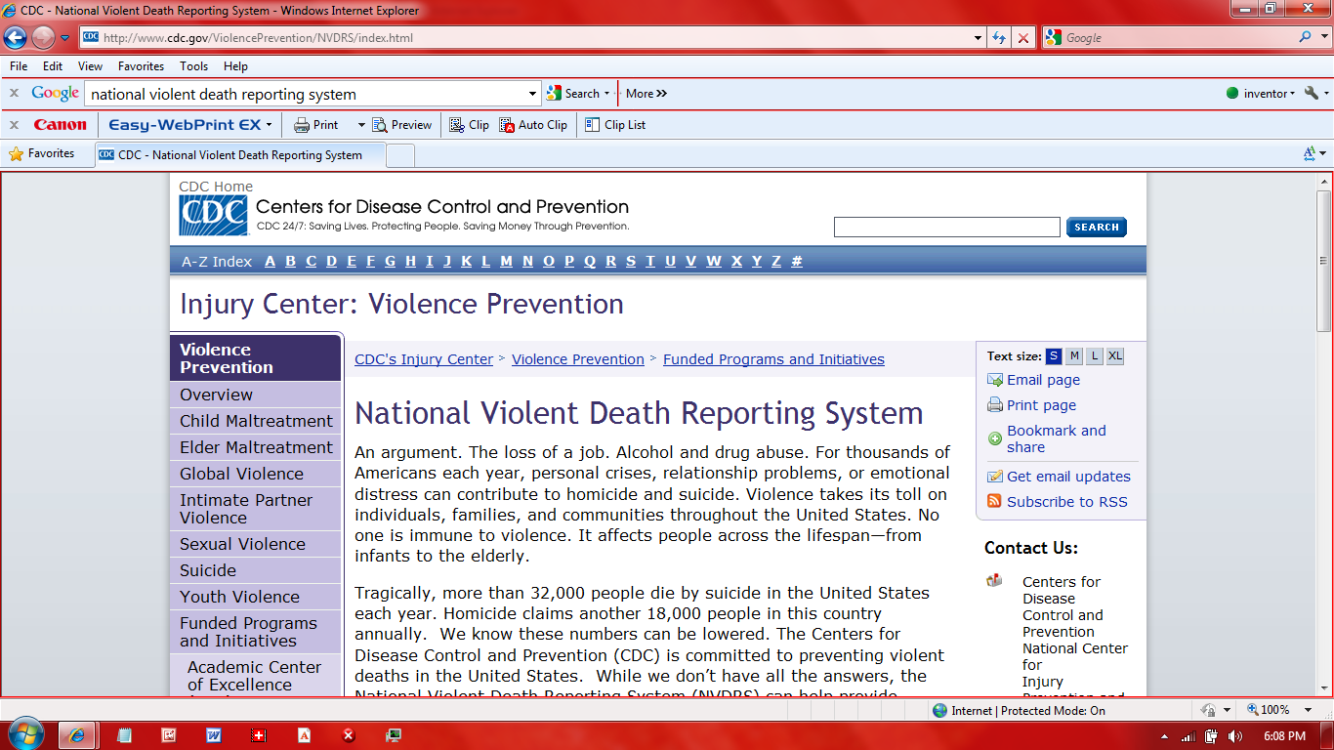This screenshot has height=750, width=1334.
Task: Open the Tools menu
Action: click(x=193, y=66)
